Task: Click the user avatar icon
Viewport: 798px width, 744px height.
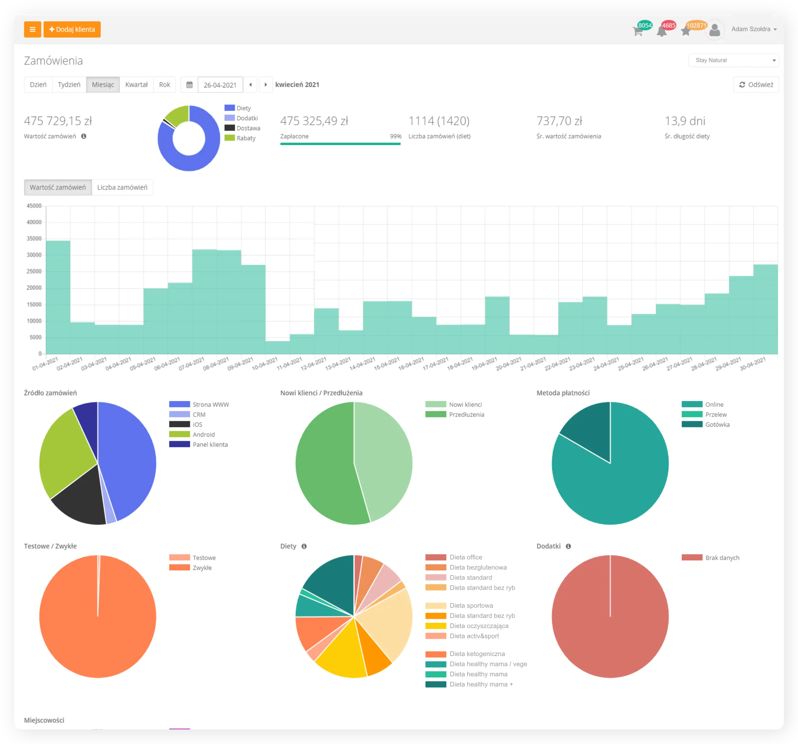Action: [715, 30]
